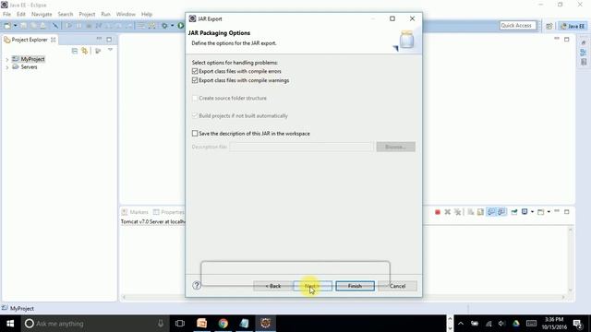Click the Description file text field
The image size is (591, 332).
pos(301,147)
